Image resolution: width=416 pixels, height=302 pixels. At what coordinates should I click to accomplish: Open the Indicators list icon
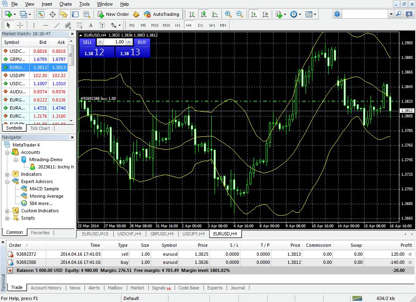pyautogui.click(x=279, y=14)
